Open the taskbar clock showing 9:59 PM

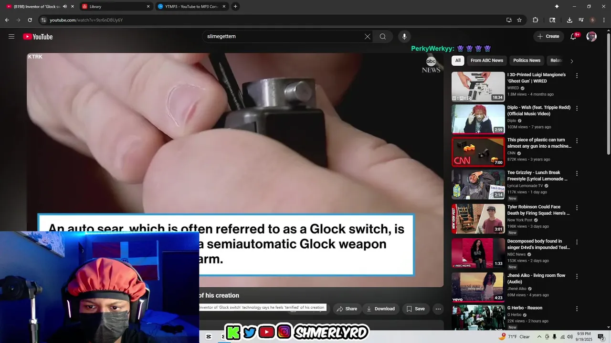tap(584, 337)
